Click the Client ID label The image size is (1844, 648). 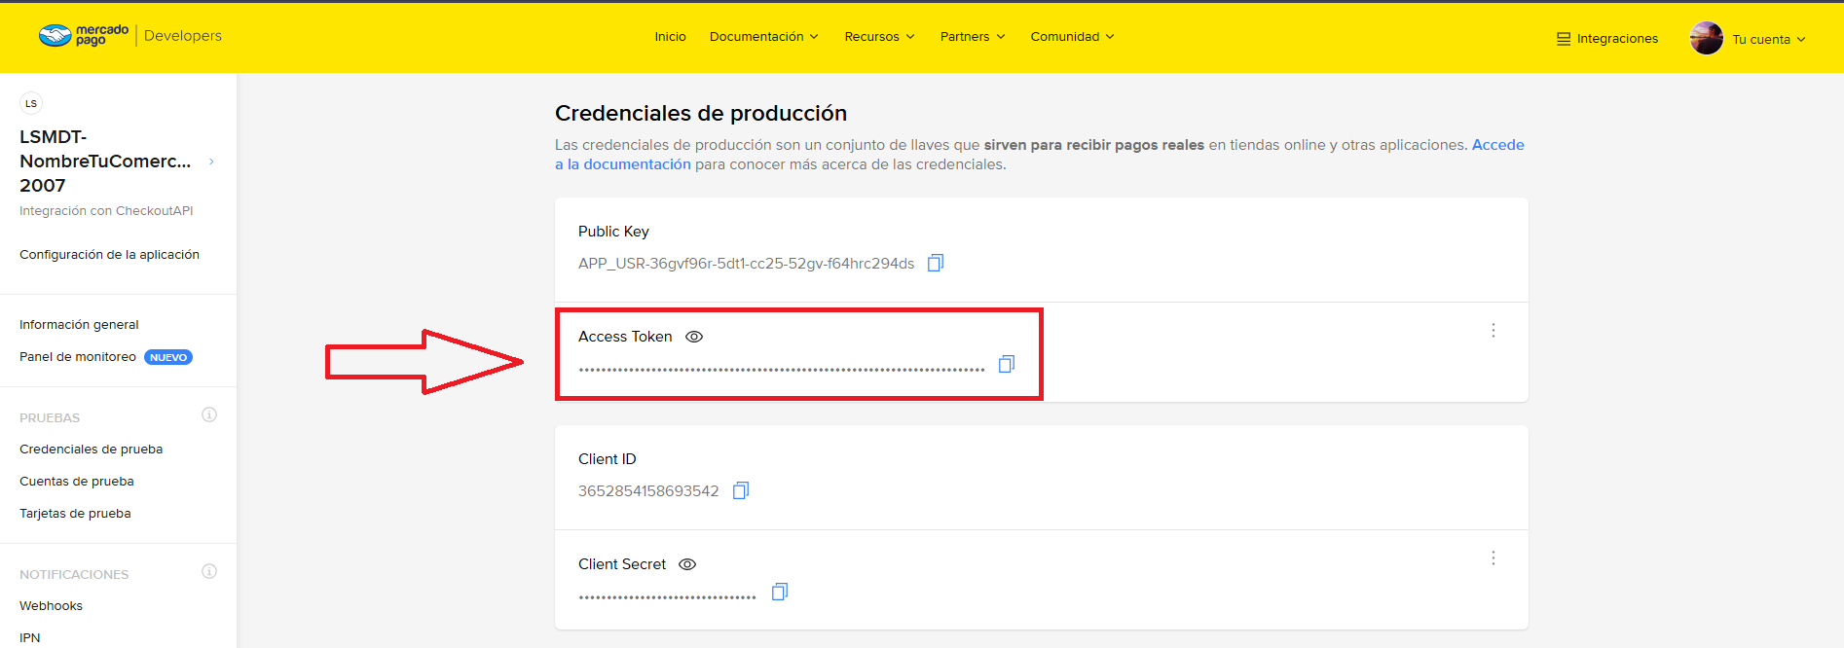pos(607,459)
